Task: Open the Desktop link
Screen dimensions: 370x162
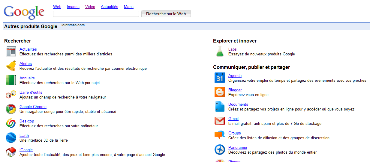Action: click(27, 121)
